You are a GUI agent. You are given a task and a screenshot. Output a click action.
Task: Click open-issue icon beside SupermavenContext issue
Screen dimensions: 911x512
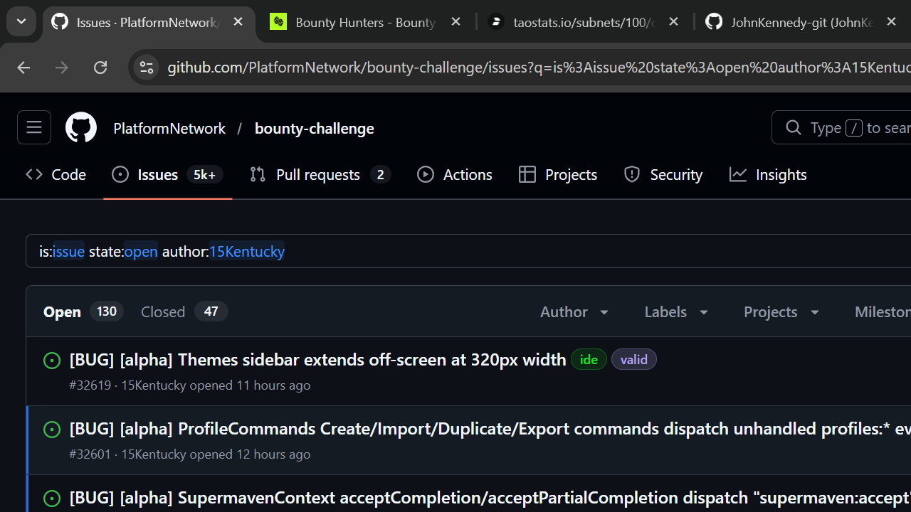tap(52, 498)
